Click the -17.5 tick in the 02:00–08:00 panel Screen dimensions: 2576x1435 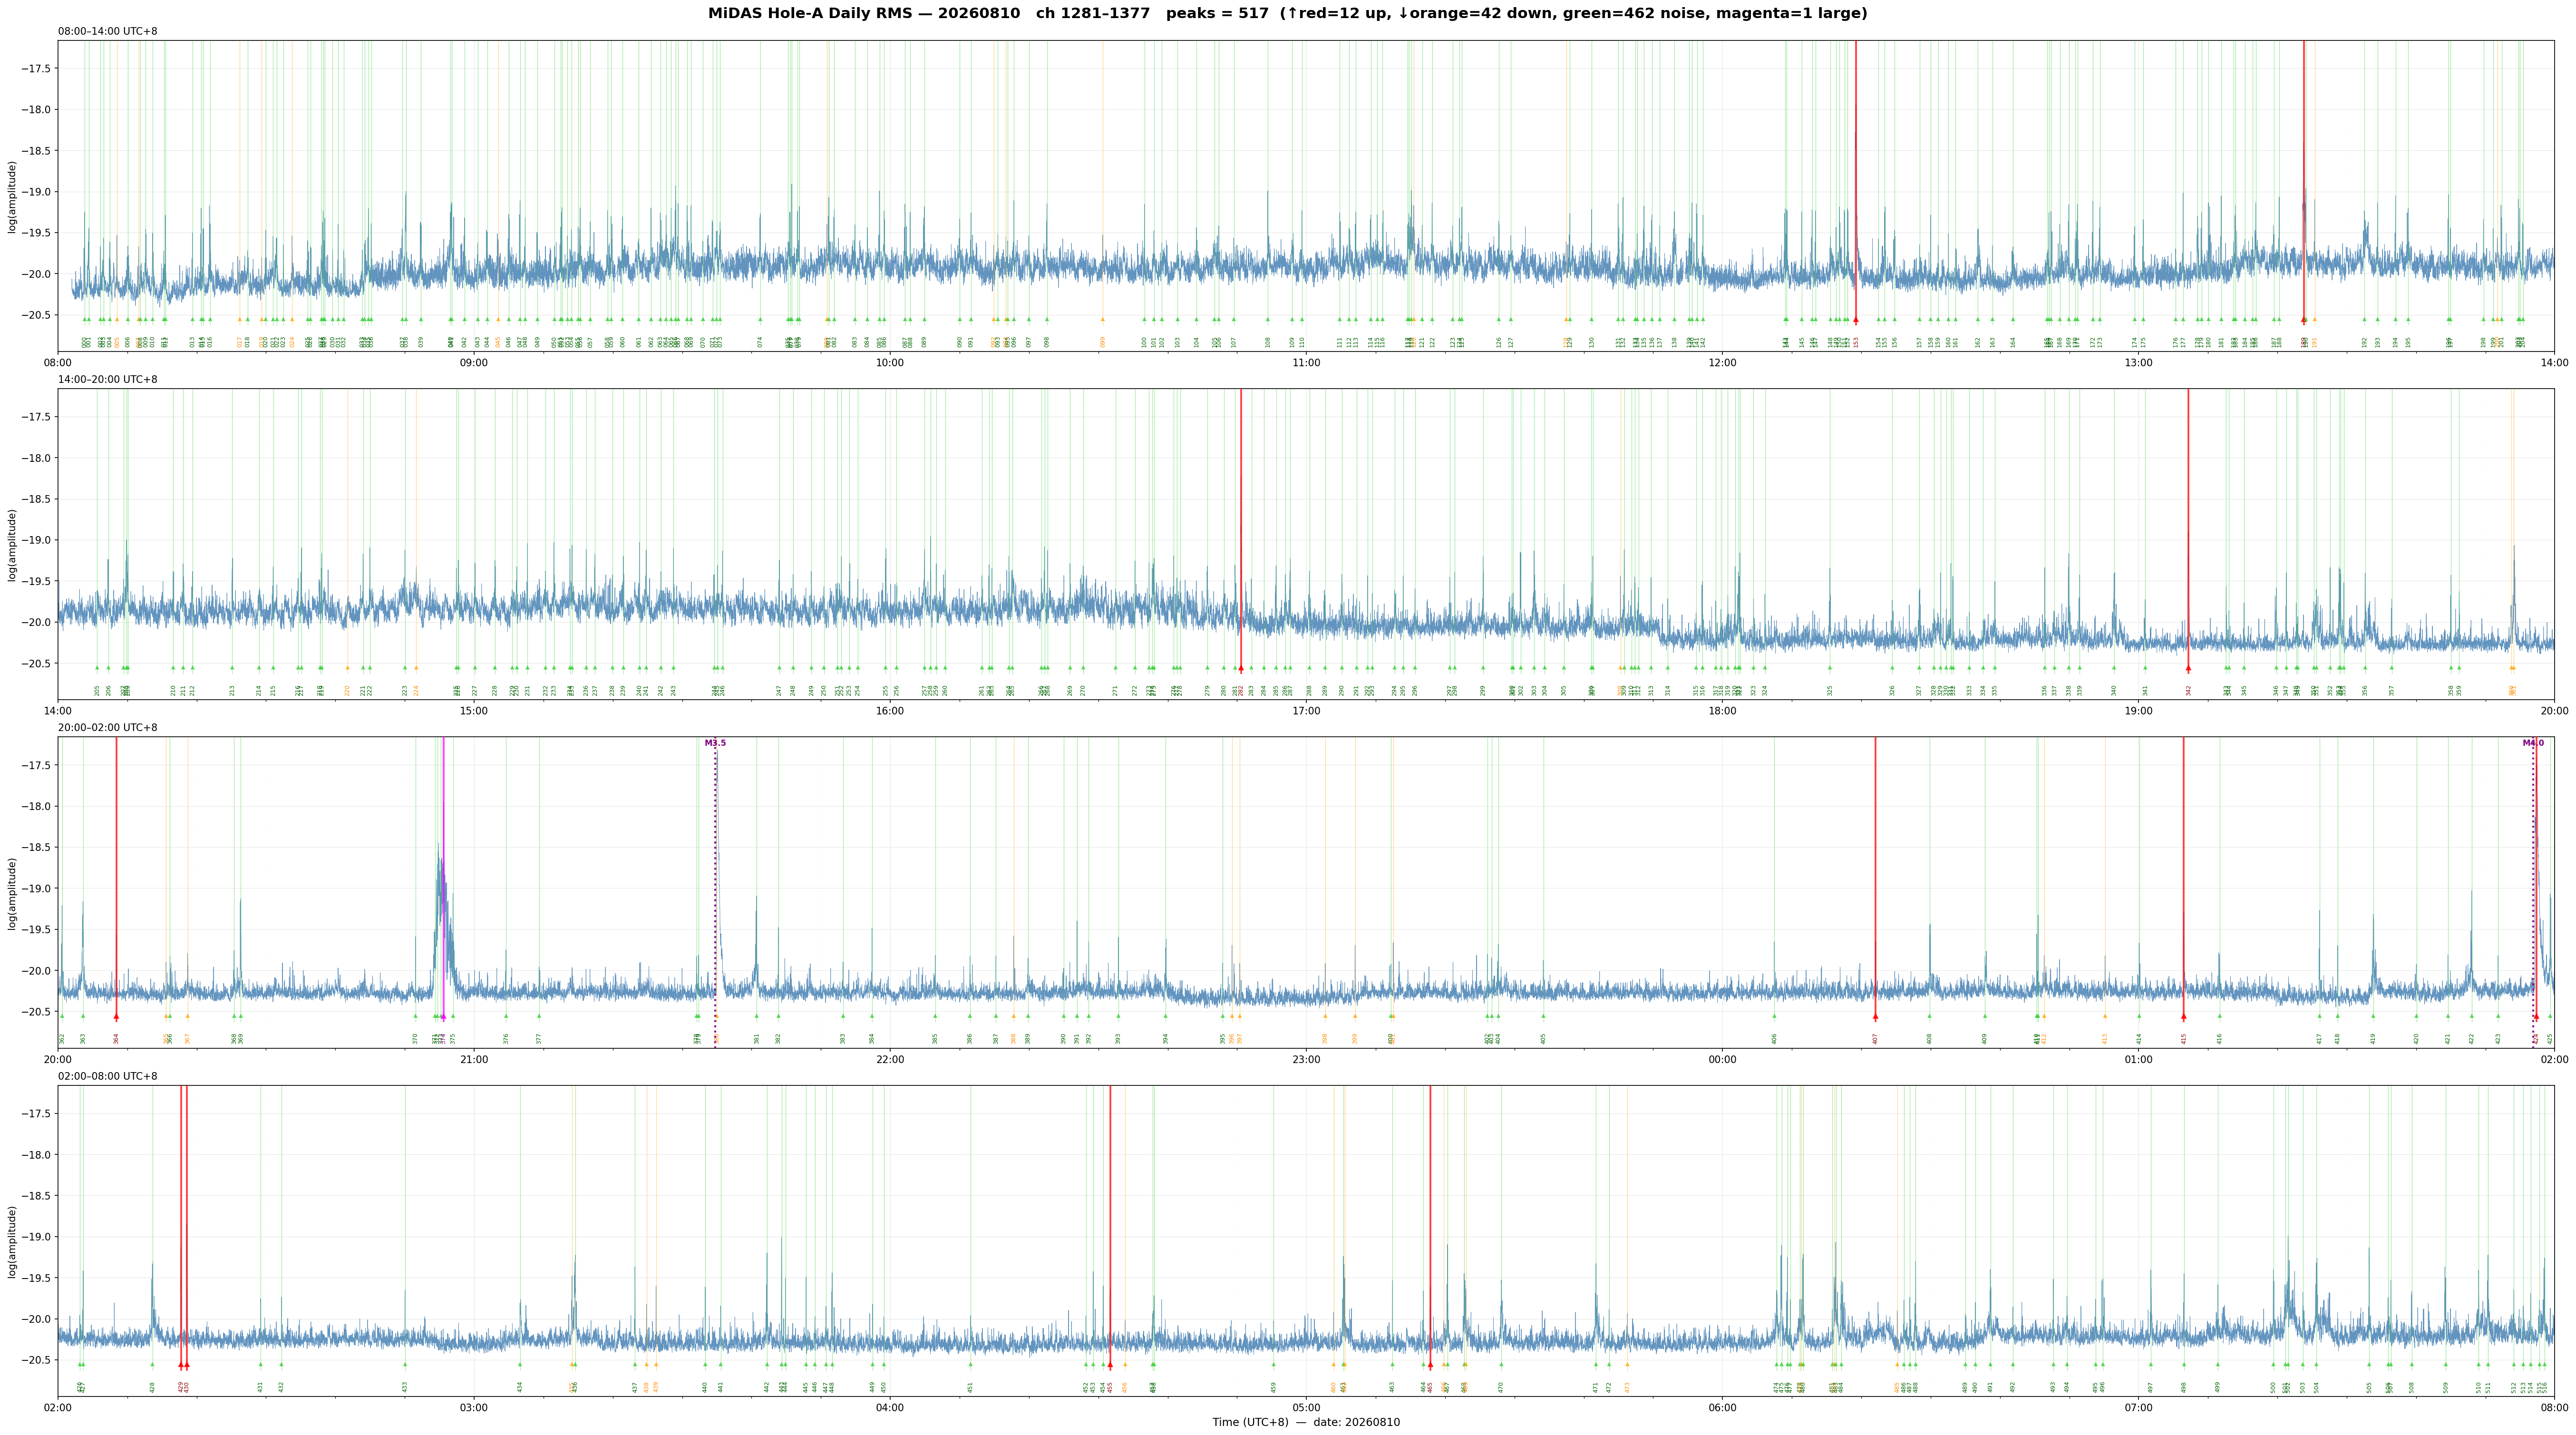pyautogui.click(x=36, y=1114)
